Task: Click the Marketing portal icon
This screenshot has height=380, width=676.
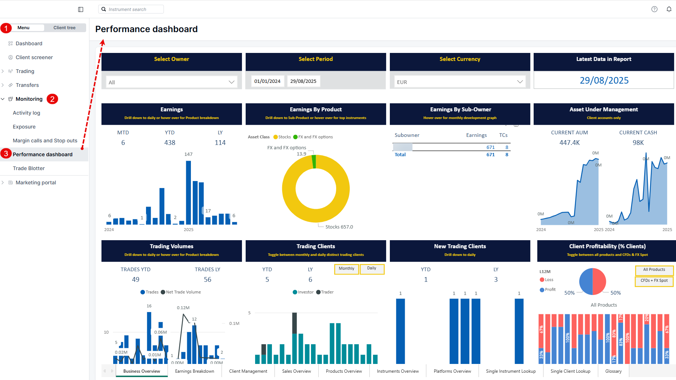Action: coord(11,183)
